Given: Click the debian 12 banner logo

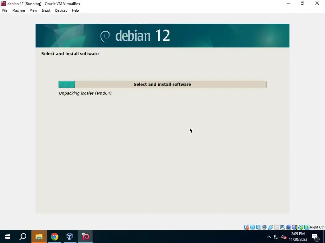Looking at the screenshot, I should 135,36.
